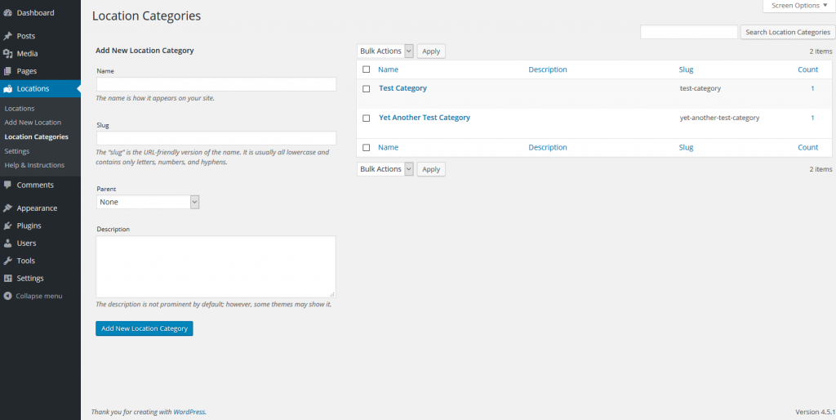Click the Dashboard gauge icon
This screenshot has width=836, height=420.
(x=8, y=13)
